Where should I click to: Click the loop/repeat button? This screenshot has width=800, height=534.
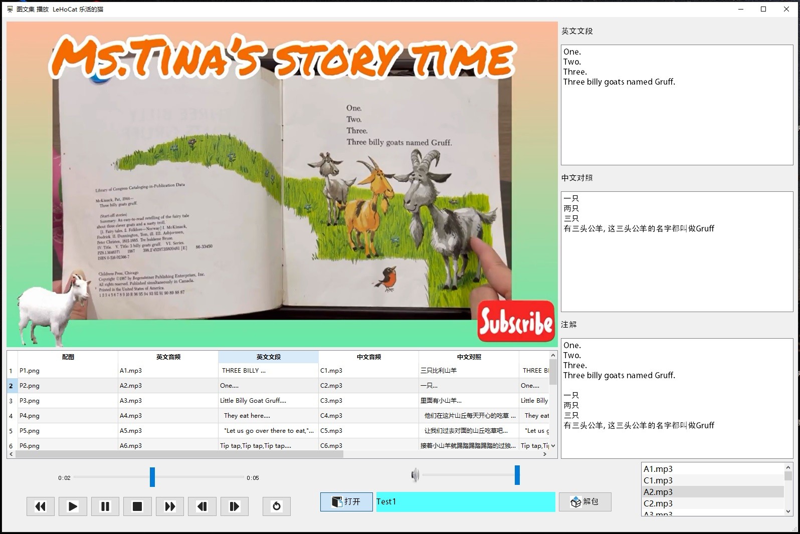coord(277,506)
